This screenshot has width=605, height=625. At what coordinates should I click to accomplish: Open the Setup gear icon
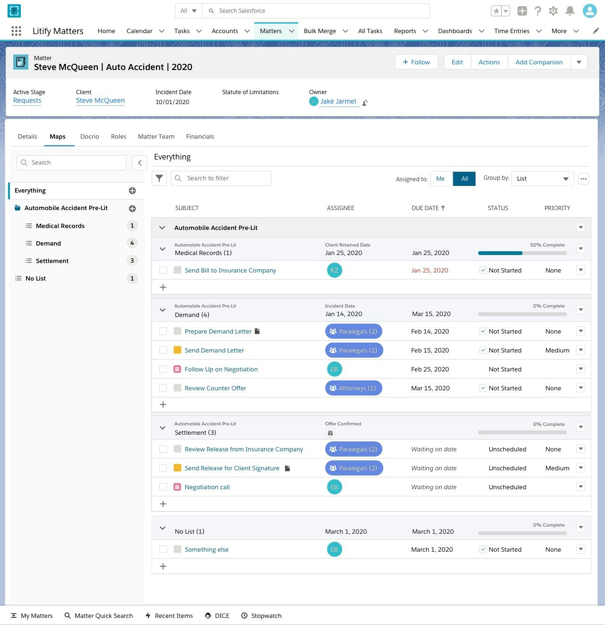point(553,11)
